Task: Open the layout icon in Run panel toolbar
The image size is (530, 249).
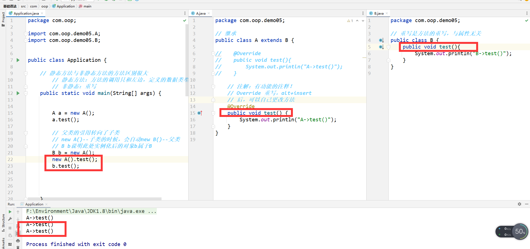Action: pos(10,244)
